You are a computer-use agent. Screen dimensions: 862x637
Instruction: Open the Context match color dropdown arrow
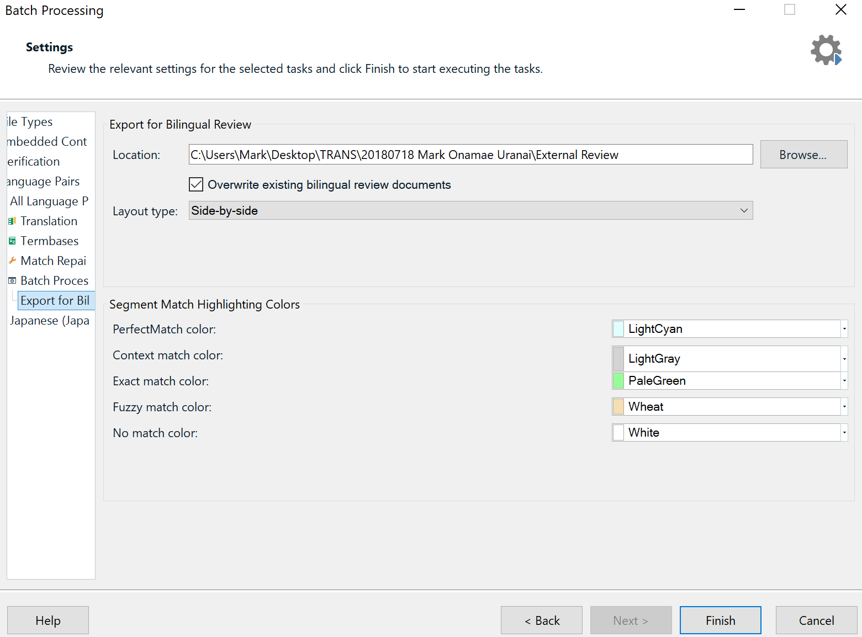844,359
